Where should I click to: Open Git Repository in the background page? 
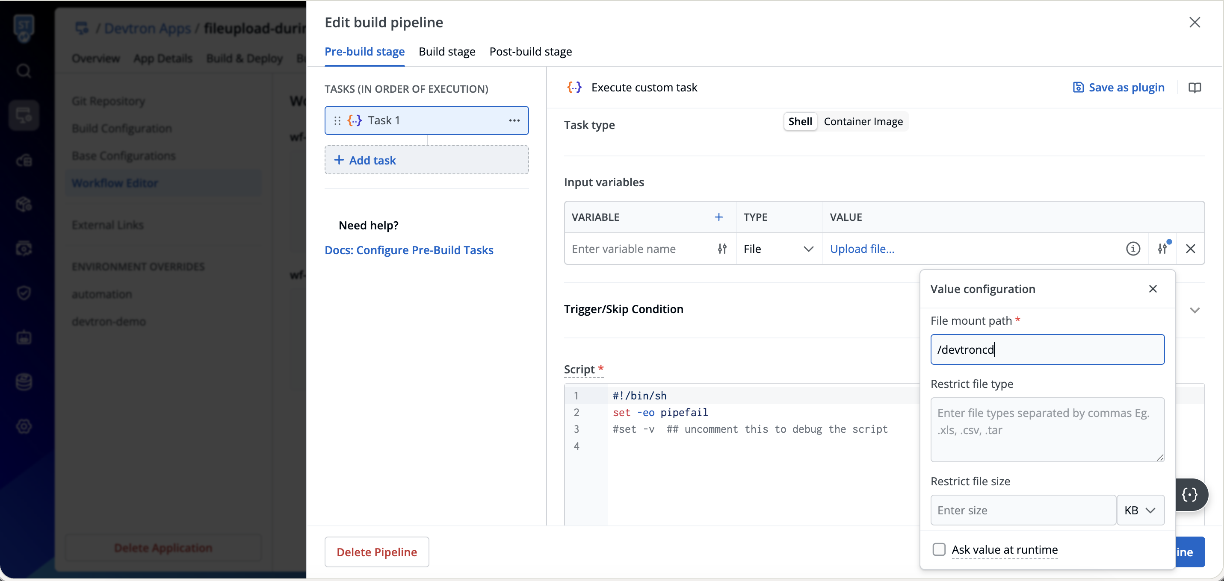[108, 101]
